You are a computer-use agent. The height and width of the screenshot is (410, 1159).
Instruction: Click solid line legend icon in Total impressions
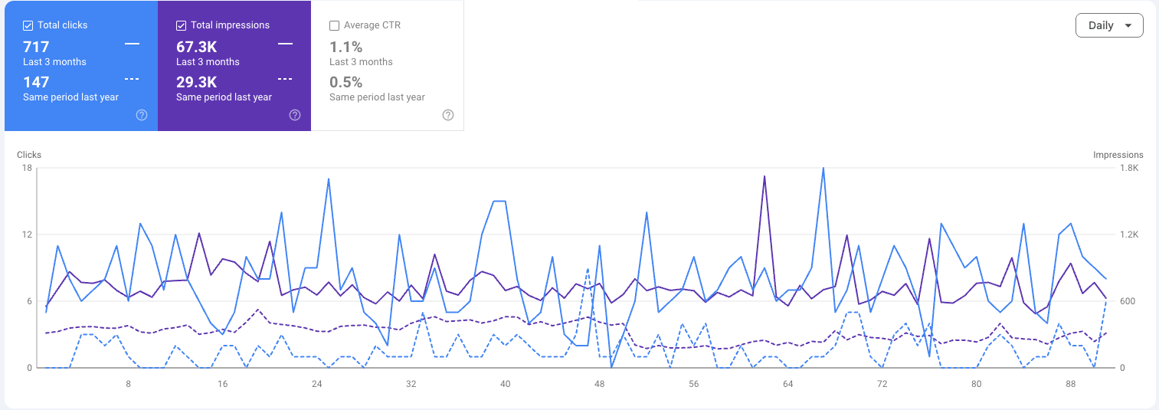(x=285, y=44)
